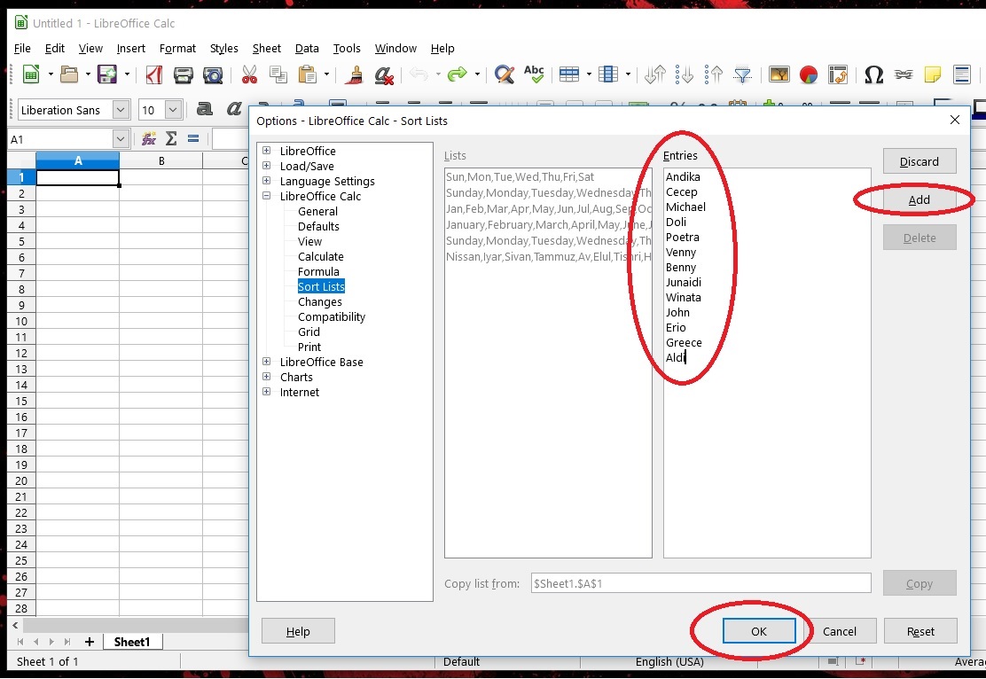Screen dimensions: 986x679
Task: Open the Tools menu
Action: click(x=347, y=49)
